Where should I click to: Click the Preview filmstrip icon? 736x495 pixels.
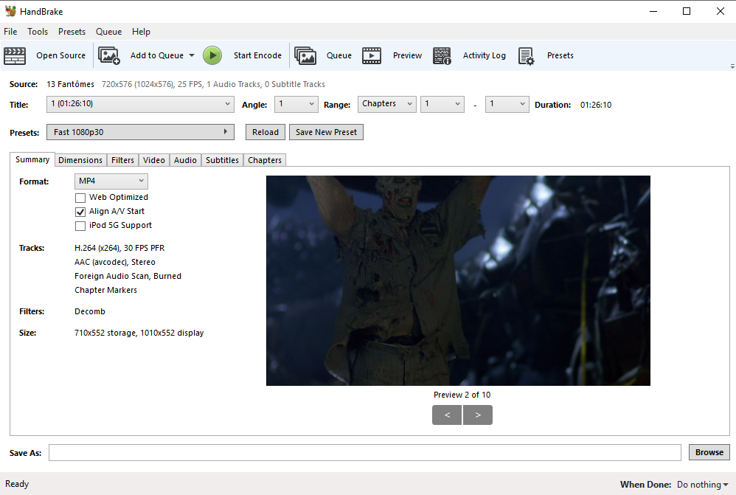click(372, 55)
